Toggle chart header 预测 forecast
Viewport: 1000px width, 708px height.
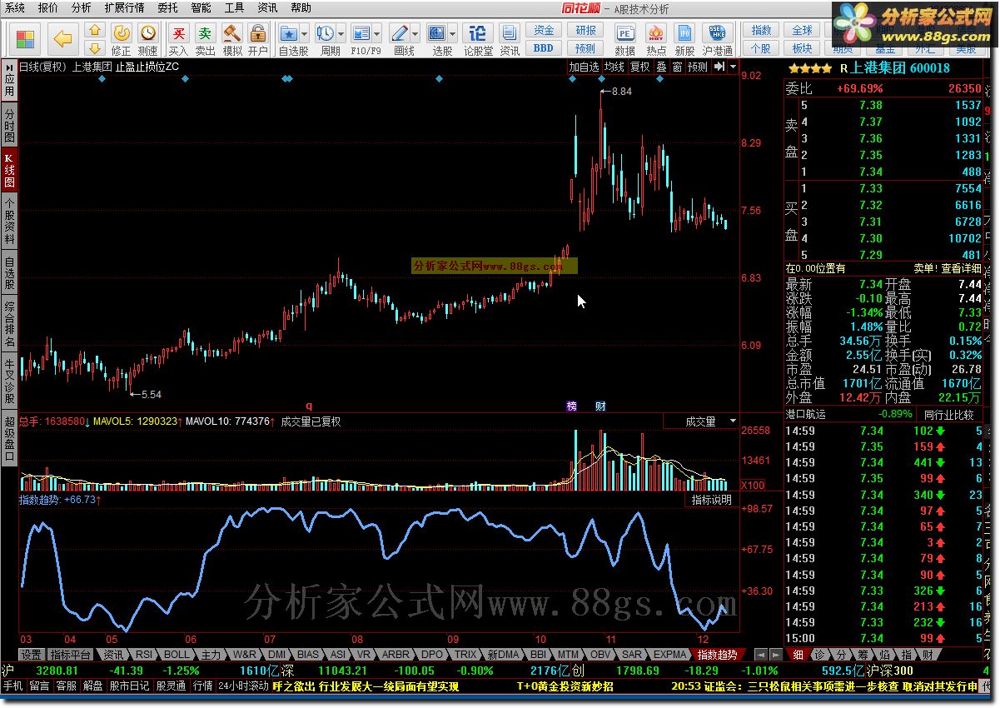pyautogui.click(x=697, y=67)
